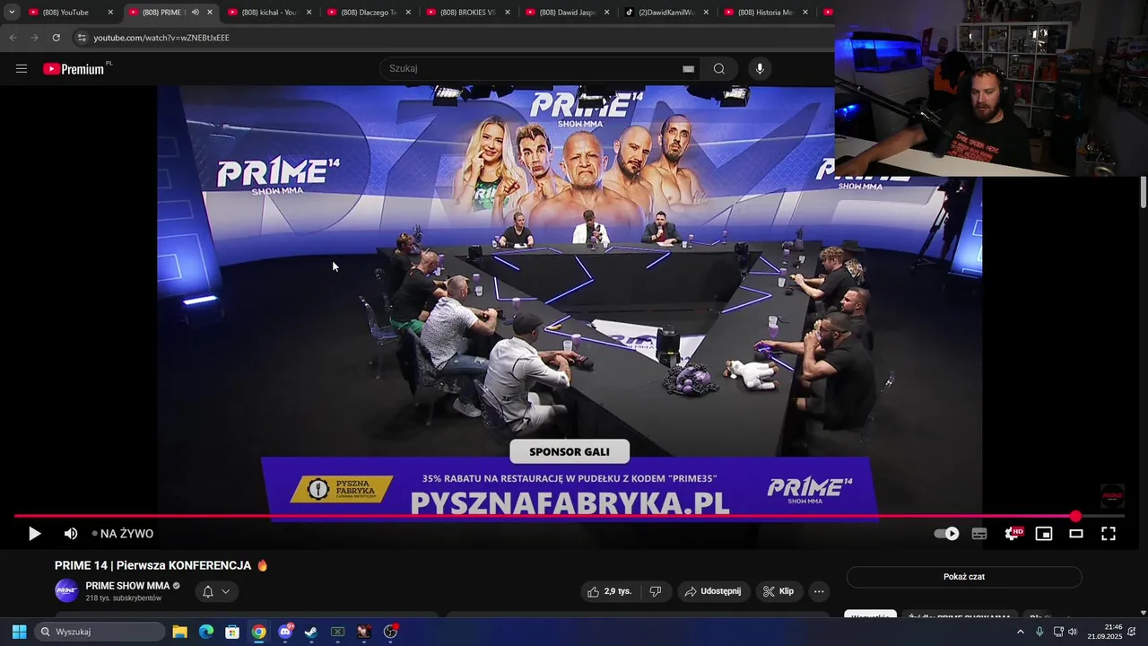Like the video (2,9 tys.)
This screenshot has height=646, width=1148.
coord(610,591)
